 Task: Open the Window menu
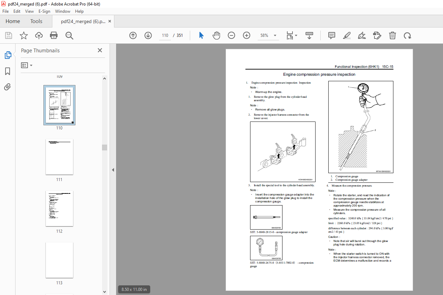click(x=63, y=11)
